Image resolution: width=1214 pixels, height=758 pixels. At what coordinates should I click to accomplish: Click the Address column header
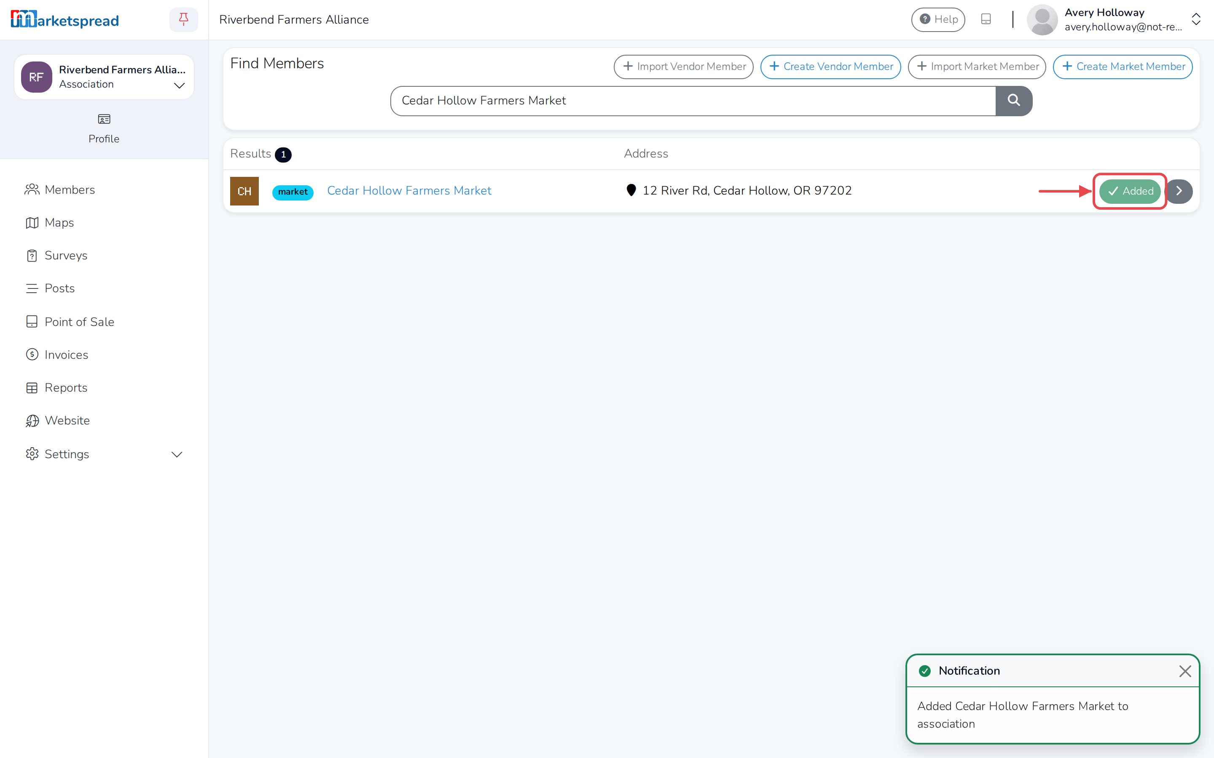[646, 154]
